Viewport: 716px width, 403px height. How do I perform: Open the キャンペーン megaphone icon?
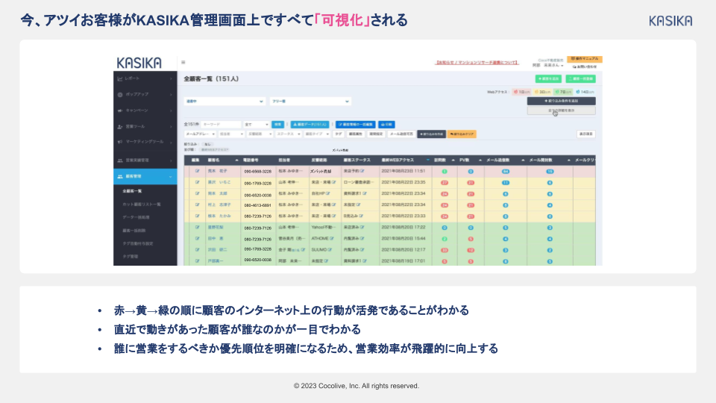tap(120, 110)
